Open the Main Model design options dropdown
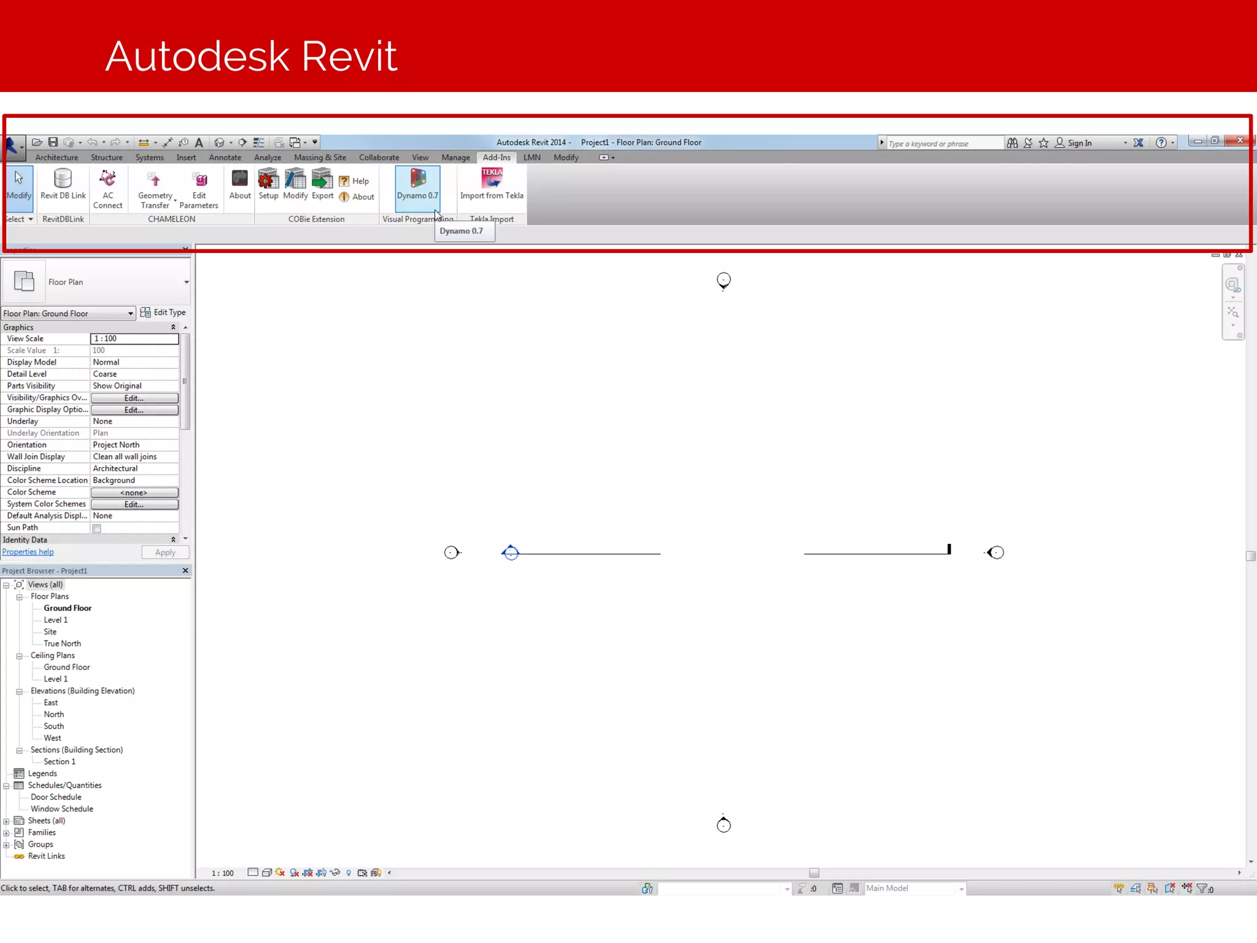The image size is (1257, 943). pyautogui.click(x=961, y=889)
